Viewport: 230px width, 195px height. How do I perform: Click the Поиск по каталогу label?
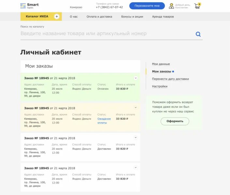click(x=32, y=27)
